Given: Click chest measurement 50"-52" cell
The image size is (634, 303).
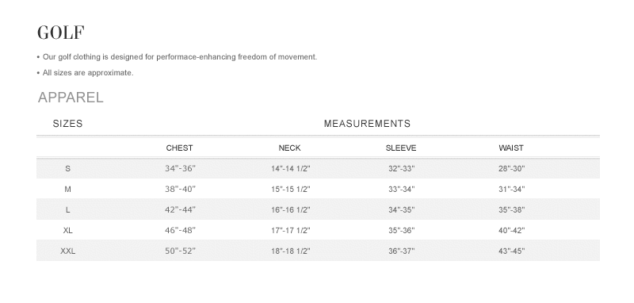Looking at the screenshot, I should (x=180, y=251).
